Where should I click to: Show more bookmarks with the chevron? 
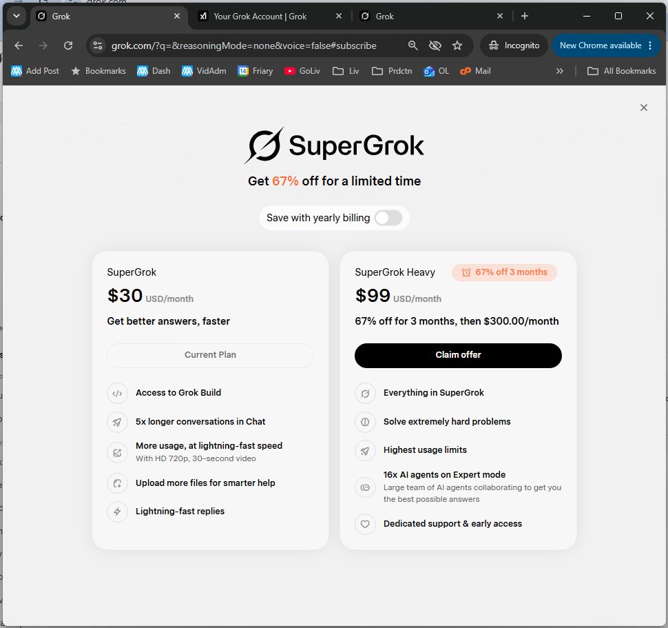tap(559, 71)
